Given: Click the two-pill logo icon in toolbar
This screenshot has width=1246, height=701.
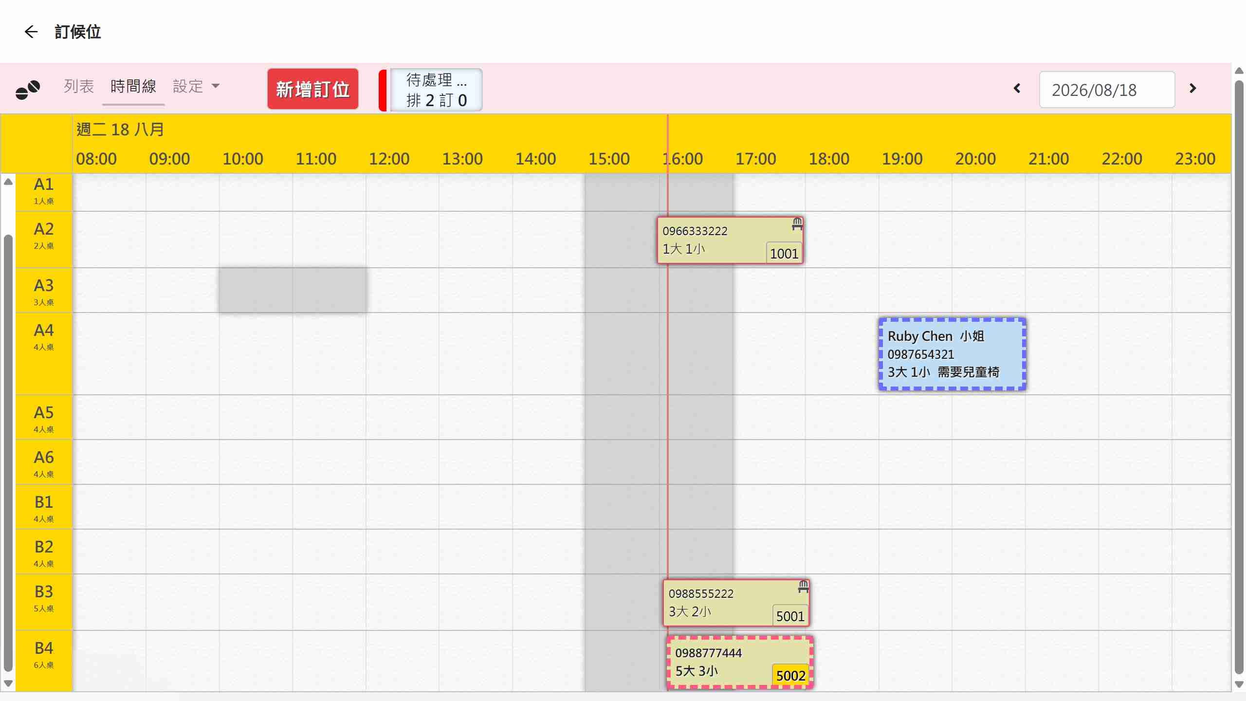Looking at the screenshot, I should 28,89.
